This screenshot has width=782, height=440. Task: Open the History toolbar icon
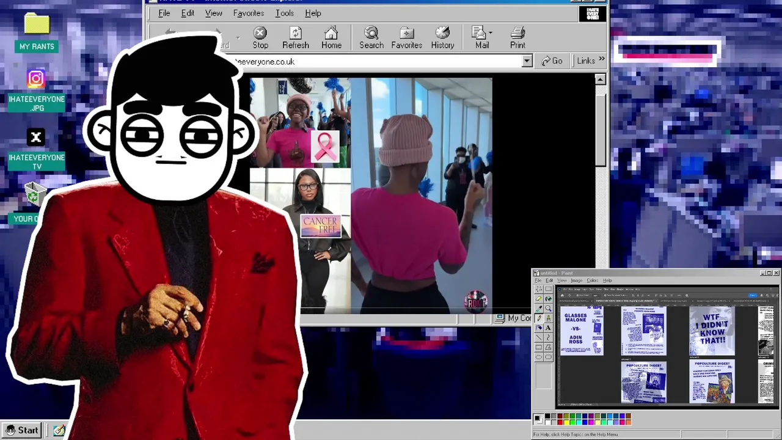[442, 32]
